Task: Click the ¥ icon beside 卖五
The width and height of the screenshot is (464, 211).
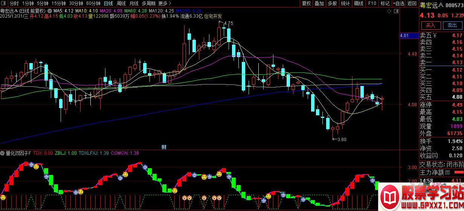Action: tap(435, 36)
